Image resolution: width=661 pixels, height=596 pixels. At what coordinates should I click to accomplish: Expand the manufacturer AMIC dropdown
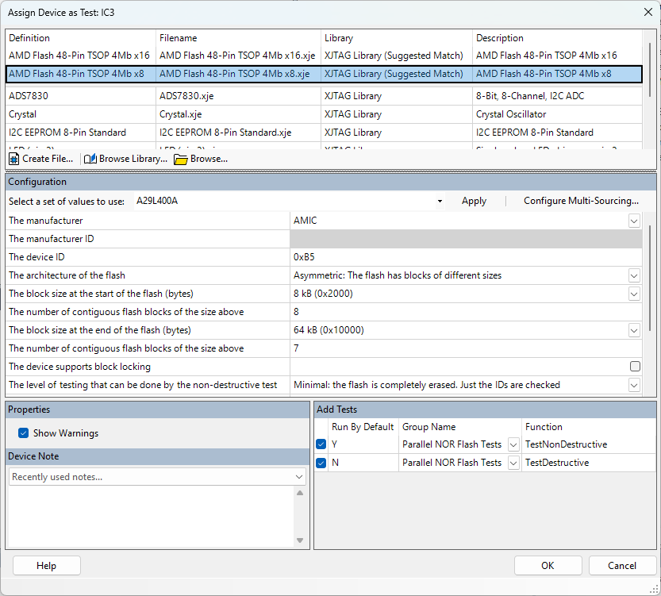point(634,221)
